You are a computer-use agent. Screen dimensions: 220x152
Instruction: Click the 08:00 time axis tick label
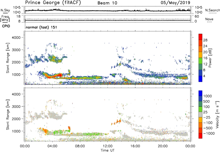click(80, 146)
